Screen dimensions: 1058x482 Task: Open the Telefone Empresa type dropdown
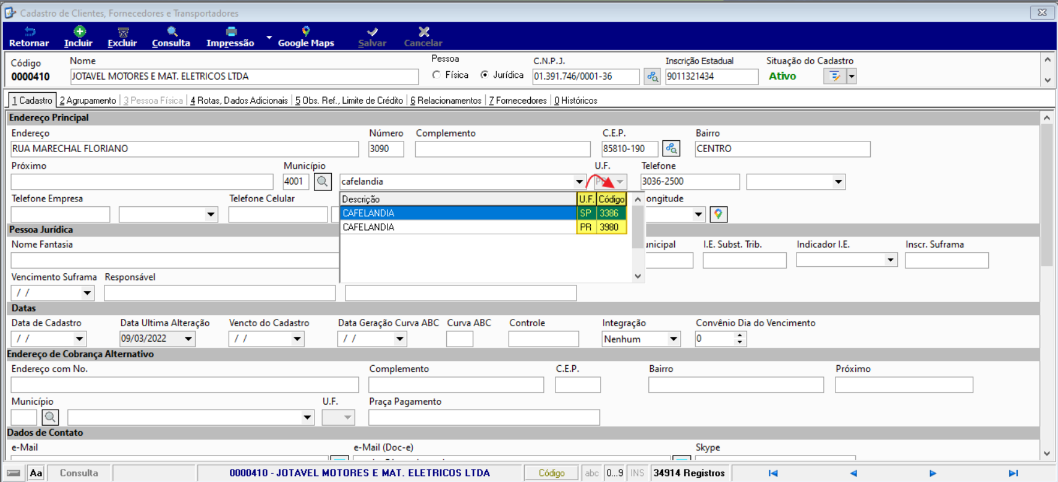(x=211, y=214)
